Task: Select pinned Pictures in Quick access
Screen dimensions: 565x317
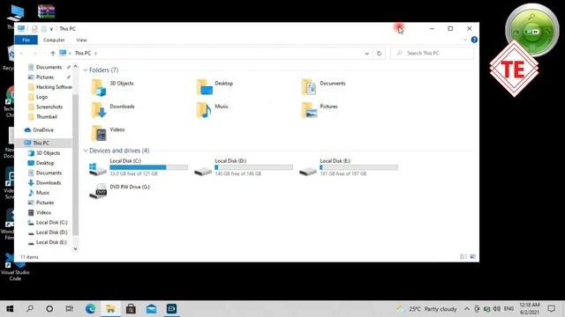Action: (x=45, y=77)
